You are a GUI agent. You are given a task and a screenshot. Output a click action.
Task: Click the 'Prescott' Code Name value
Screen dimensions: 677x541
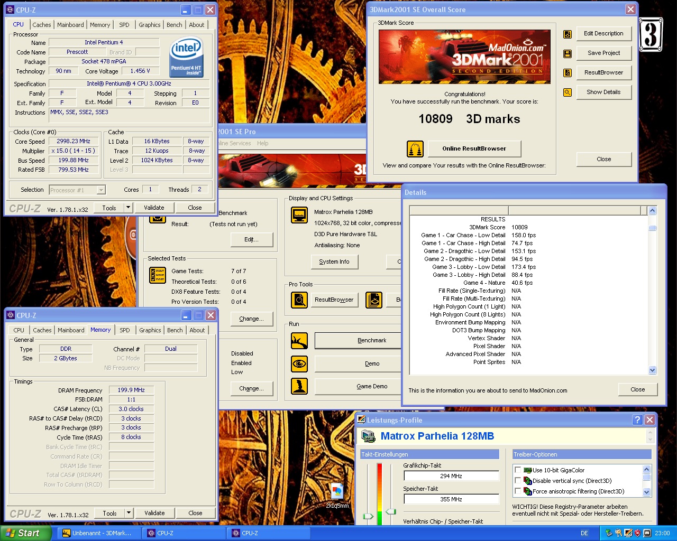coord(77,52)
